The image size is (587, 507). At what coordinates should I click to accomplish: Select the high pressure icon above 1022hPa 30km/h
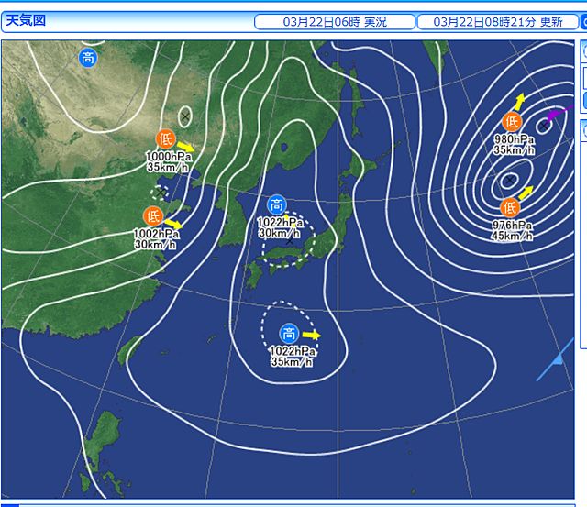pos(276,204)
